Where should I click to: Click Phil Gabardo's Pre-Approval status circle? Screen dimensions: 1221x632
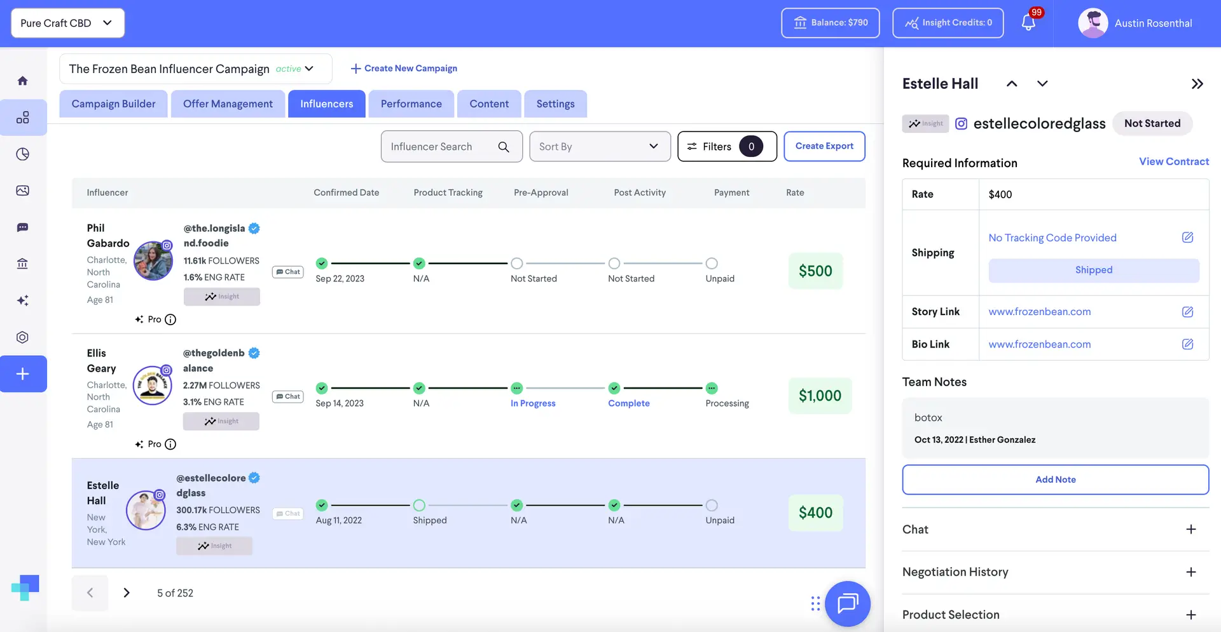click(517, 264)
